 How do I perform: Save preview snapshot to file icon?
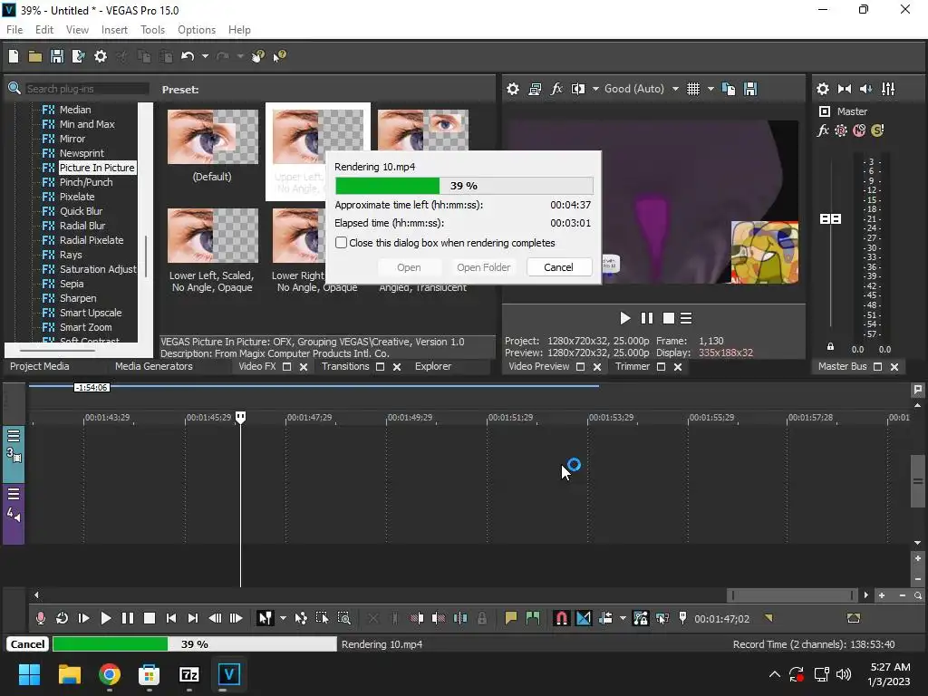tap(750, 89)
